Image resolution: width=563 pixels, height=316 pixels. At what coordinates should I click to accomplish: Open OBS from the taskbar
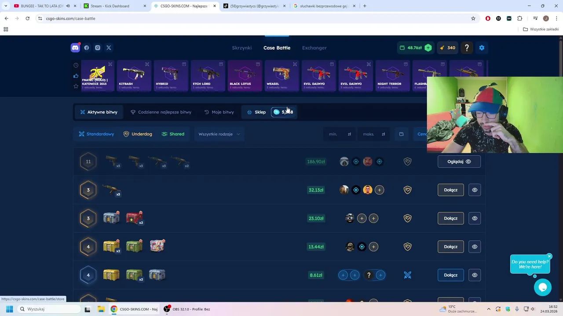(187, 309)
